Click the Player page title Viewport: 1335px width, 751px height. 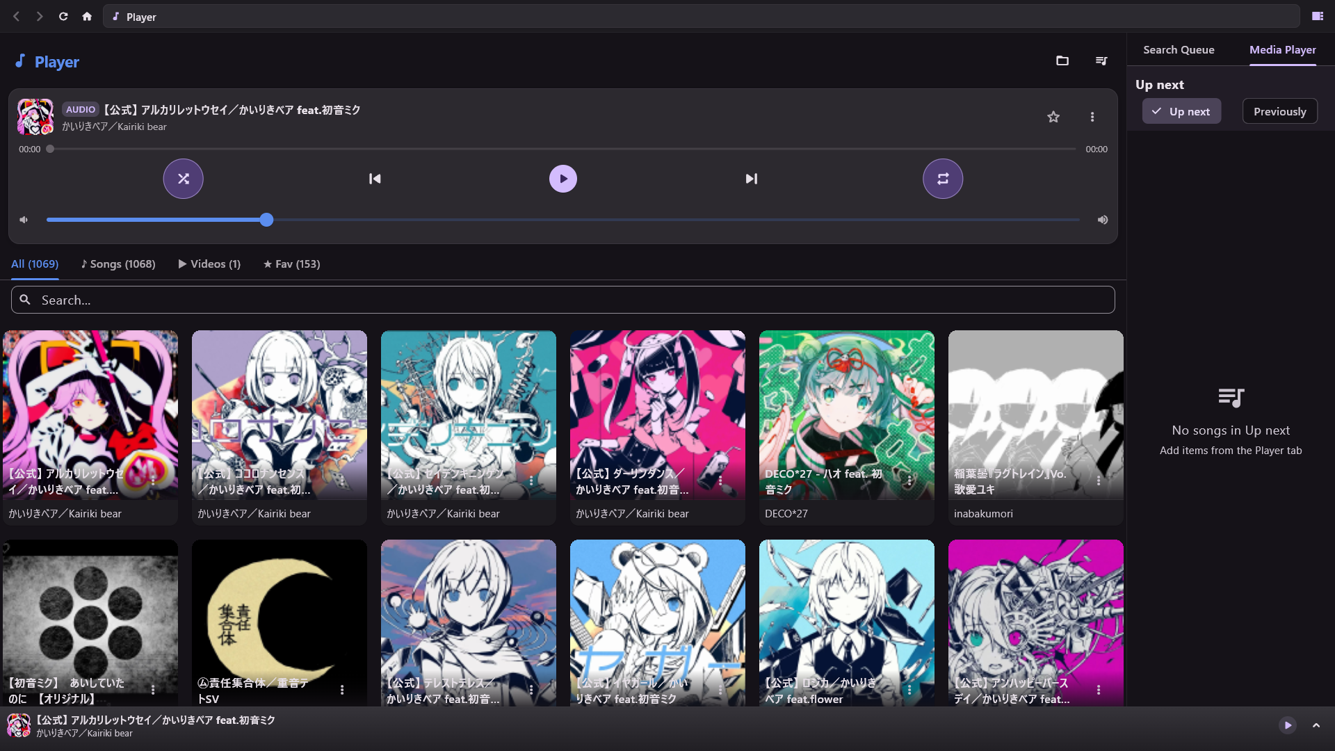coord(57,62)
